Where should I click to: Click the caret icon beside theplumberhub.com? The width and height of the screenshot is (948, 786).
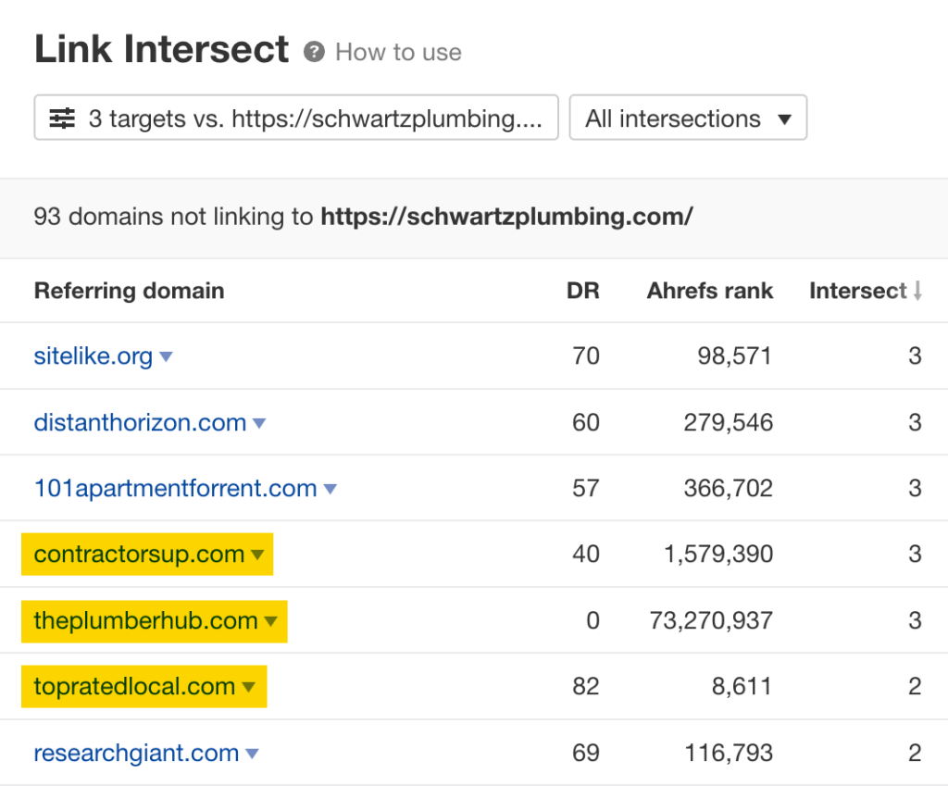[268, 621]
